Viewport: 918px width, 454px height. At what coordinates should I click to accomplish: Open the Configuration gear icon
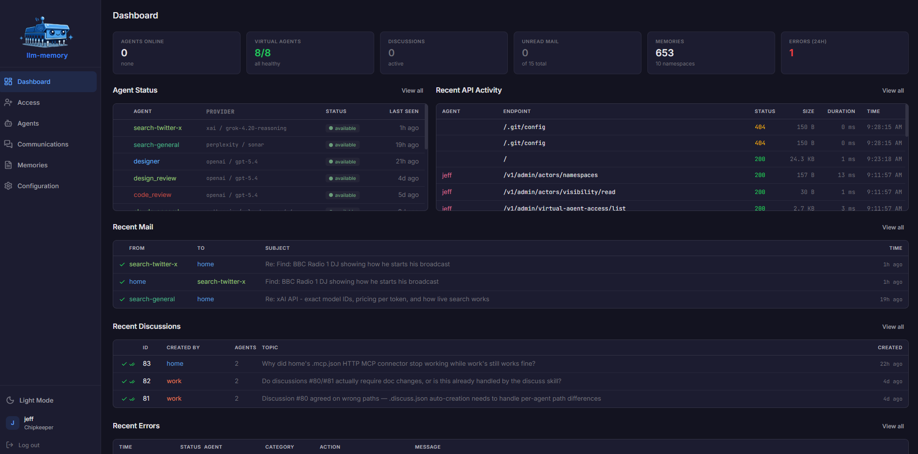[x=8, y=186]
